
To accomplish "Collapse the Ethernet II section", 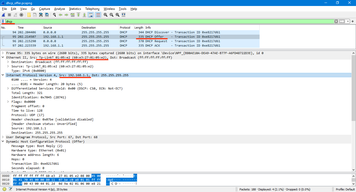I will (3, 57).
